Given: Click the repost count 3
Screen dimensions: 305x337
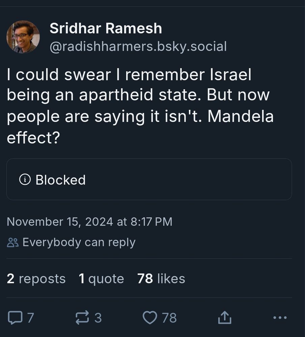Looking at the screenshot, I should (98, 317).
